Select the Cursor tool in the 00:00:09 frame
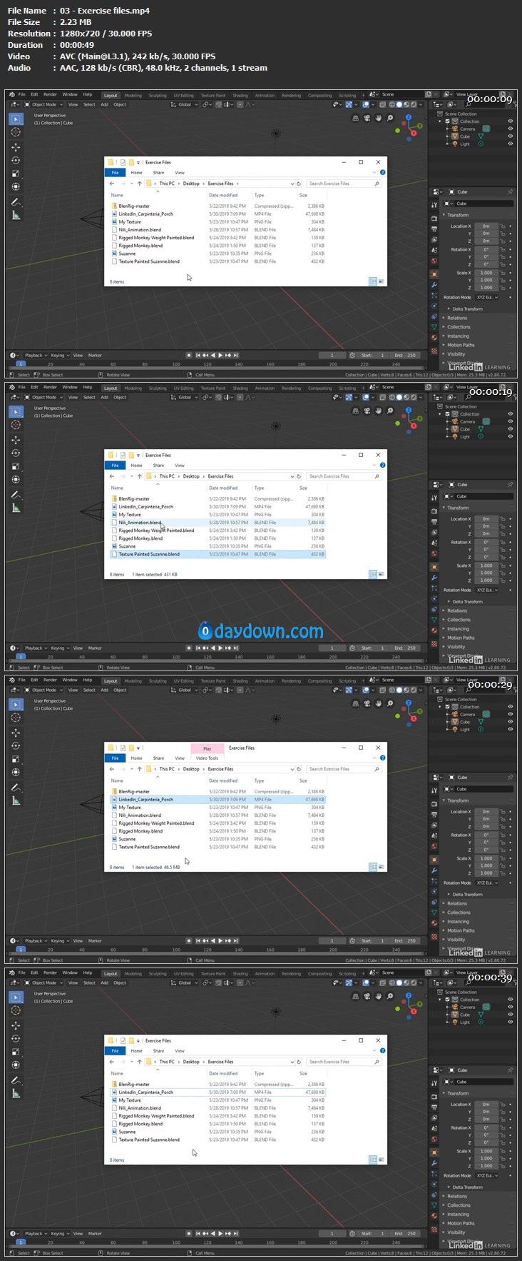The image size is (522, 1261). coord(16,132)
